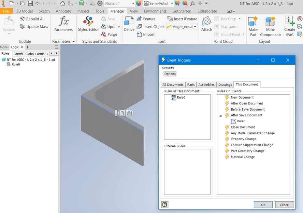Switch to the Global Forms tab
Image resolution: width=303 pixels, height=213 pixels.
click(x=35, y=54)
